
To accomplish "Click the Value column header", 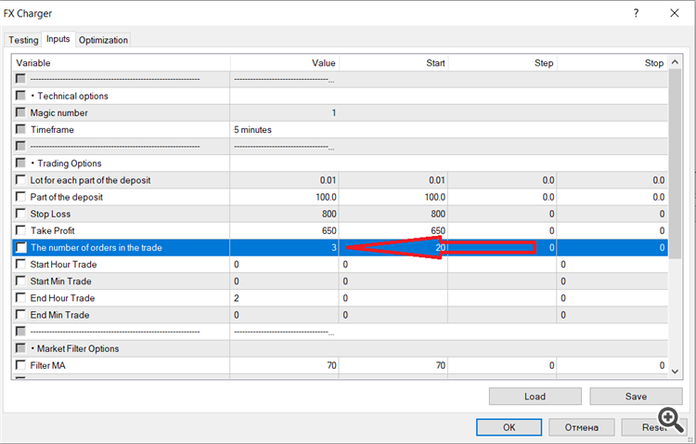I will coord(285,62).
